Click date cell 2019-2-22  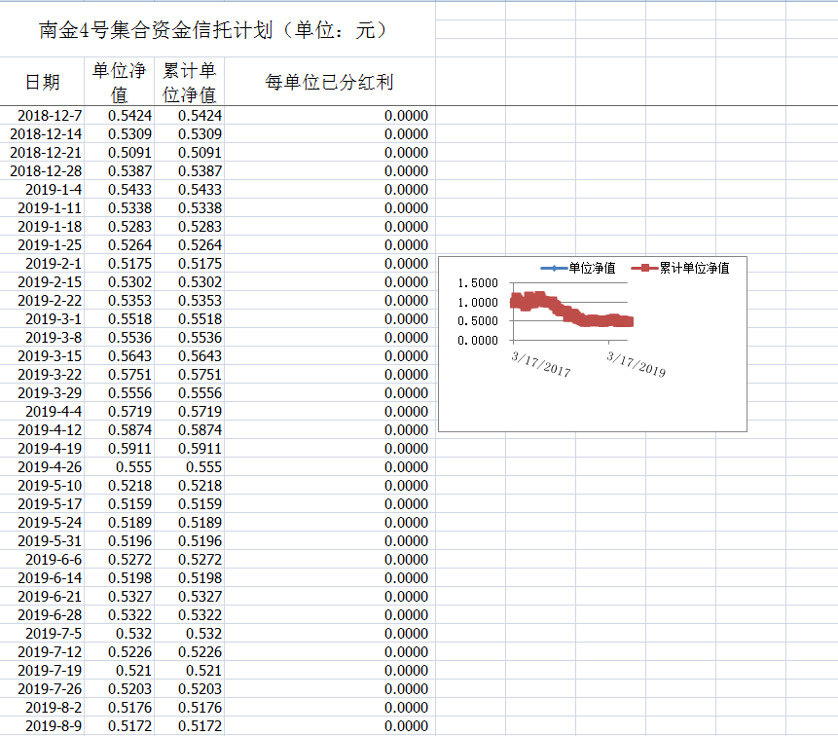(42, 301)
